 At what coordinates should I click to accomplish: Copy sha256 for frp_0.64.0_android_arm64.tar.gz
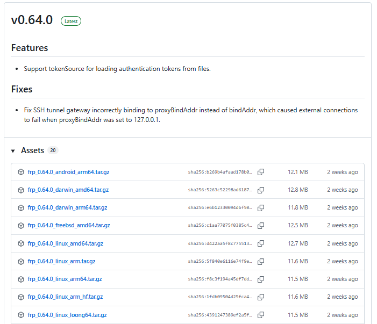point(261,172)
